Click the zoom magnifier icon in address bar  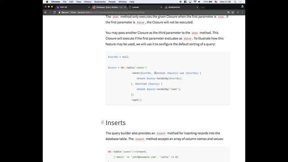228,12
